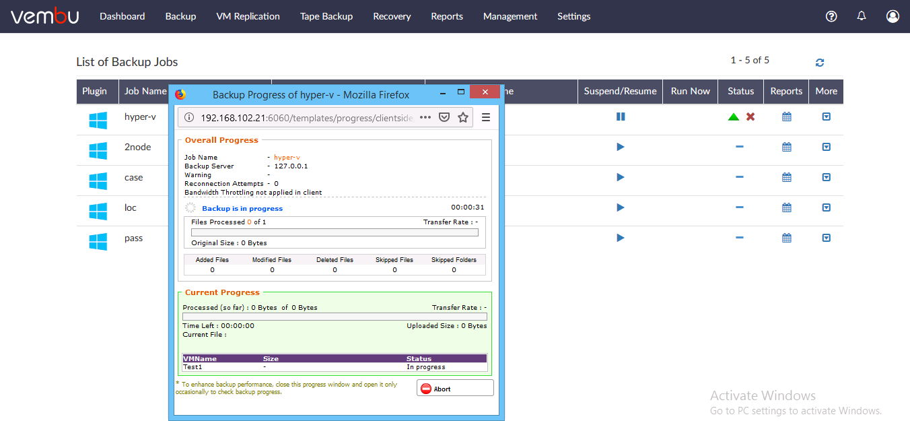The image size is (910, 421).
Task: Click the case job name
Action: point(134,177)
